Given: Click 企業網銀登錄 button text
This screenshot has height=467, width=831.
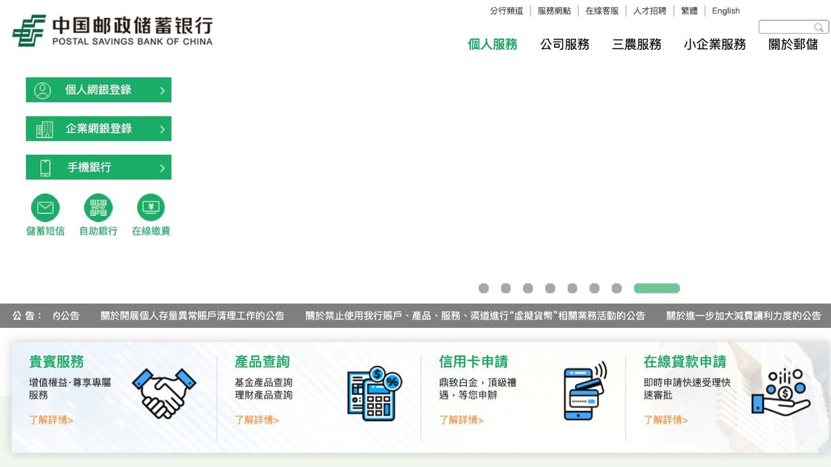Looking at the screenshot, I should coord(98,129).
